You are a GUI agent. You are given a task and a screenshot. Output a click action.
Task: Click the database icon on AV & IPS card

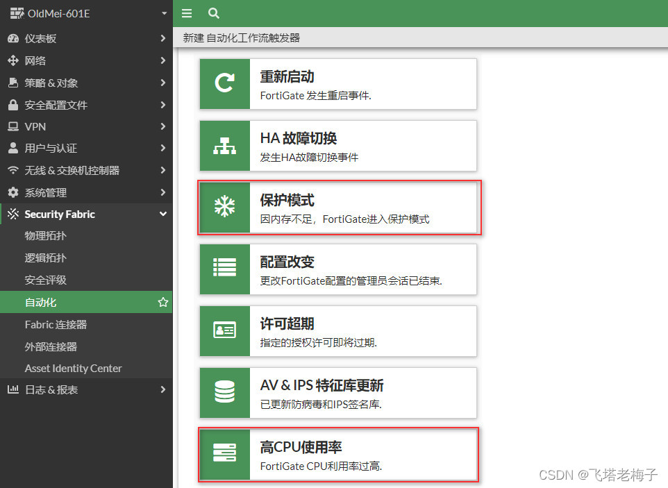pos(224,392)
